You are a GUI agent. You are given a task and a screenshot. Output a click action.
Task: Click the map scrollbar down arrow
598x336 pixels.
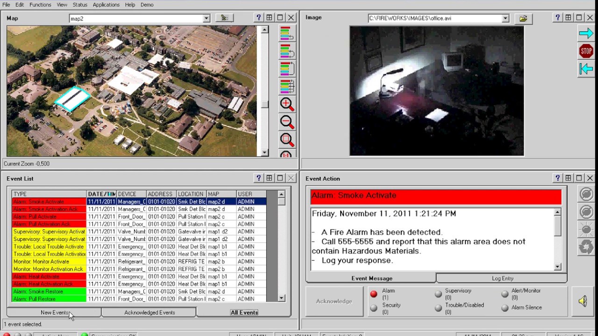(264, 152)
